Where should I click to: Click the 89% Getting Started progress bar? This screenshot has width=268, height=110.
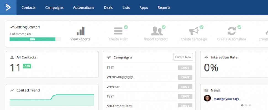(32, 39)
